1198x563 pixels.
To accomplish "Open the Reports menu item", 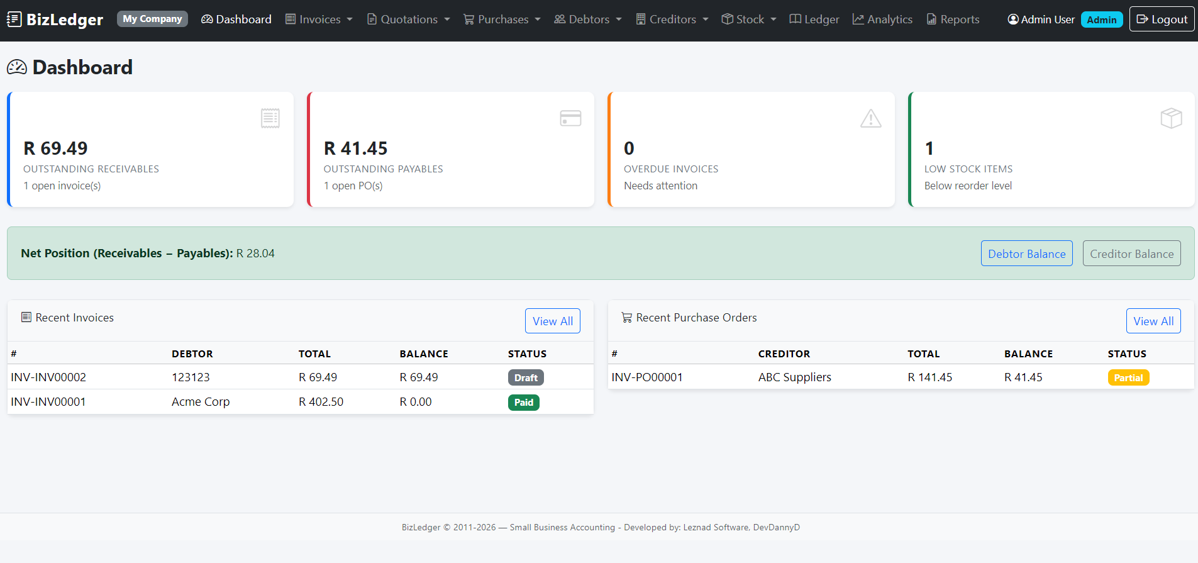I will 953,20.
